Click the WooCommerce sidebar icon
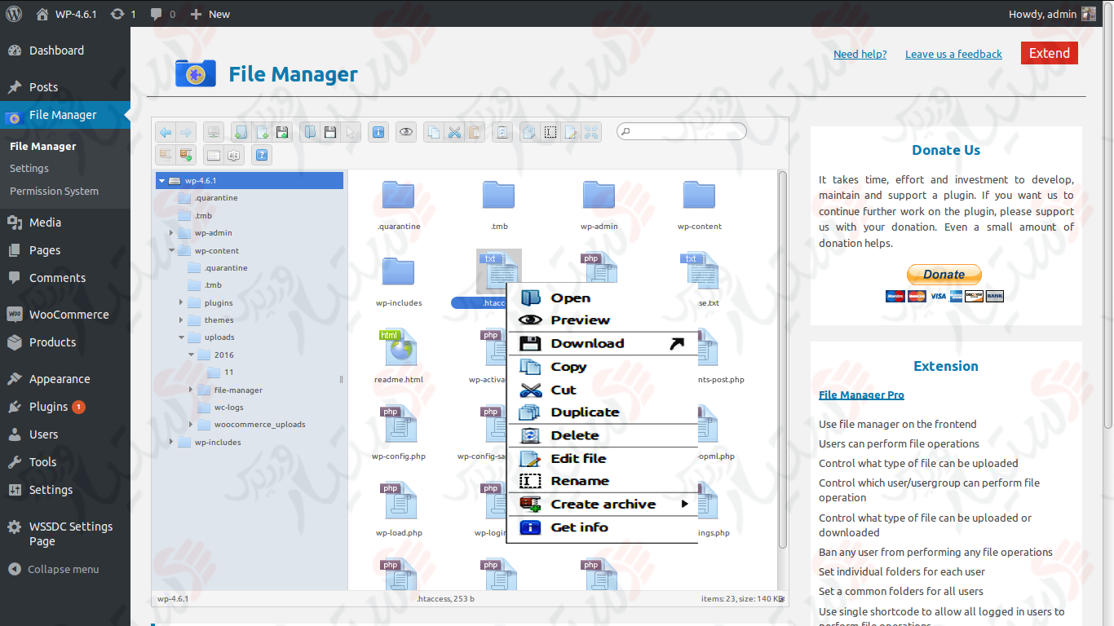The height and width of the screenshot is (626, 1114). coord(15,314)
